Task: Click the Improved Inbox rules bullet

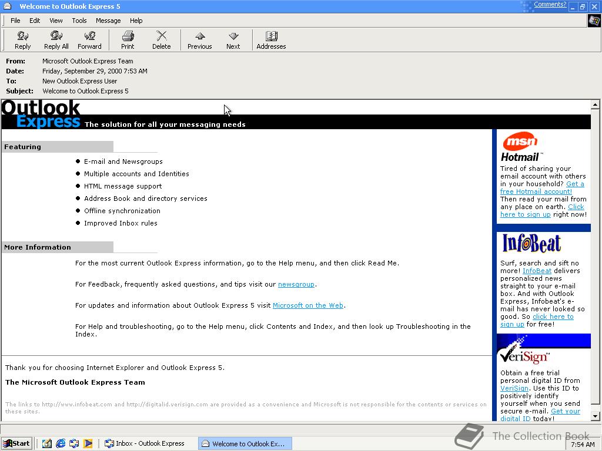Action: click(121, 223)
